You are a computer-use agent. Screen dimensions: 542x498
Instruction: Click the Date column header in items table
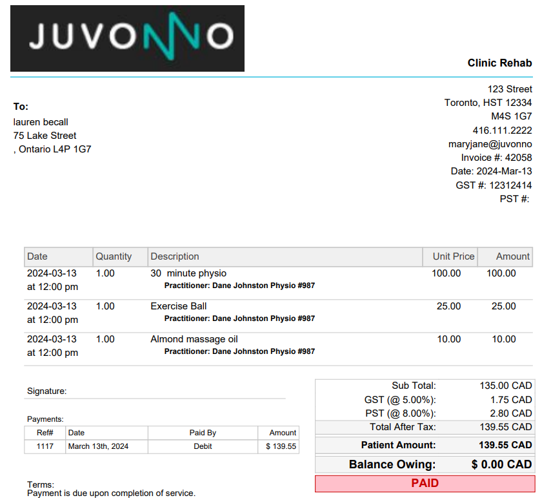[59, 257]
